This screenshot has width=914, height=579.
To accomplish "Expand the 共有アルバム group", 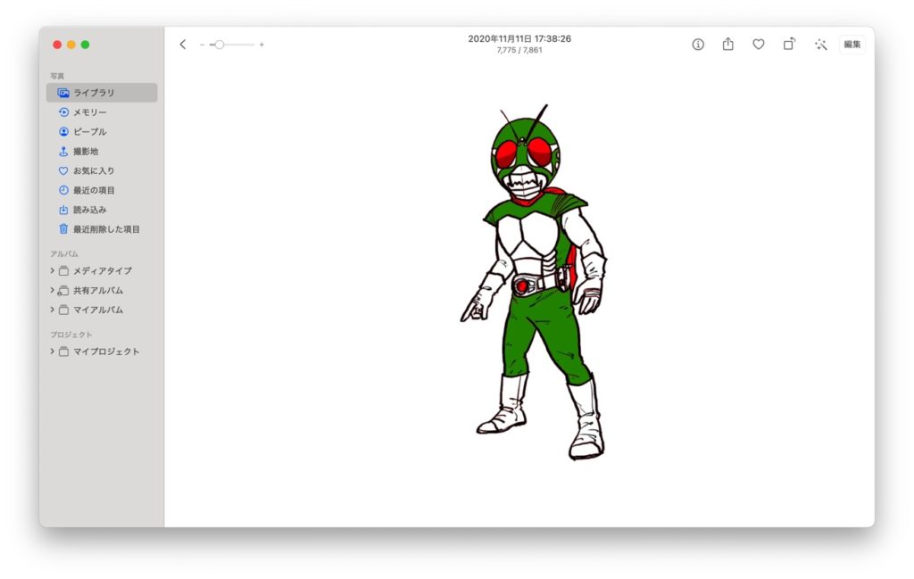I will [52, 290].
